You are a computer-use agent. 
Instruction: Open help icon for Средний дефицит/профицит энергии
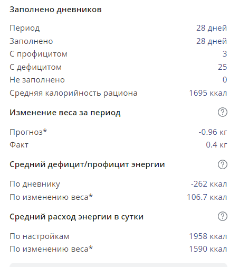[223, 164]
